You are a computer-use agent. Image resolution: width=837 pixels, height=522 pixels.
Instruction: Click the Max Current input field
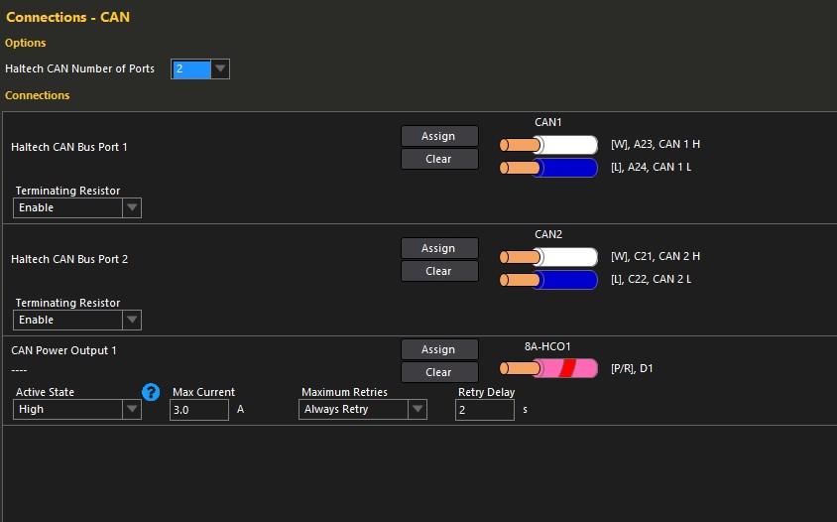click(199, 410)
